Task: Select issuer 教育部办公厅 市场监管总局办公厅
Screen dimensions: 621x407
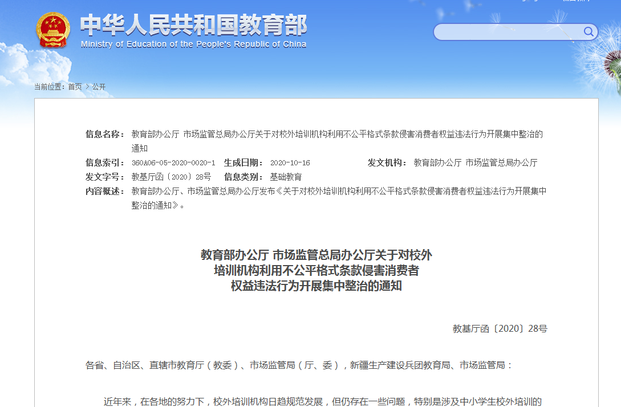Action: click(x=476, y=162)
